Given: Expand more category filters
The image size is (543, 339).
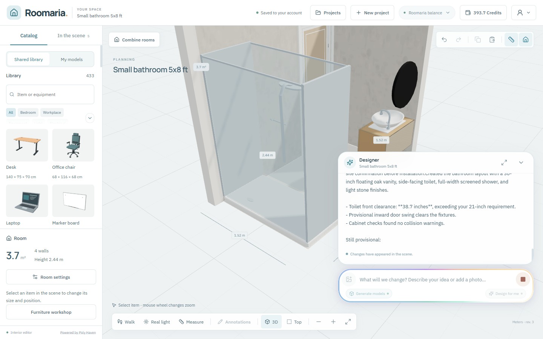Looking at the screenshot, I should click(x=90, y=118).
